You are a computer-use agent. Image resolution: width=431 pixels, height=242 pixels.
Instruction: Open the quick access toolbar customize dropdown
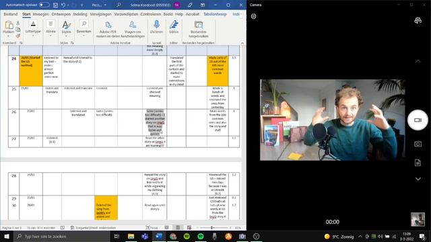(x=81, y=5)
